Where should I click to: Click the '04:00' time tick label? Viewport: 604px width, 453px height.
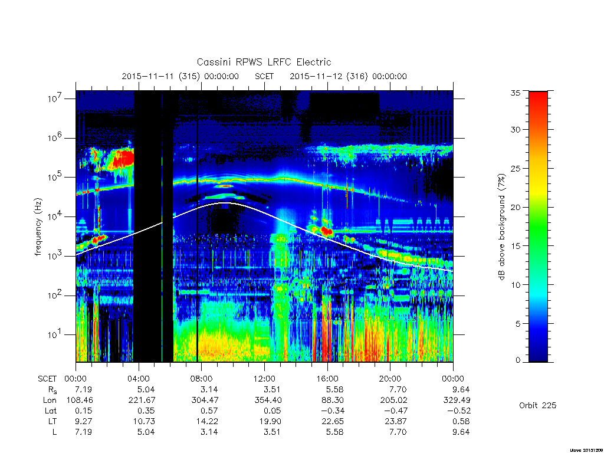tap(138, 379)
